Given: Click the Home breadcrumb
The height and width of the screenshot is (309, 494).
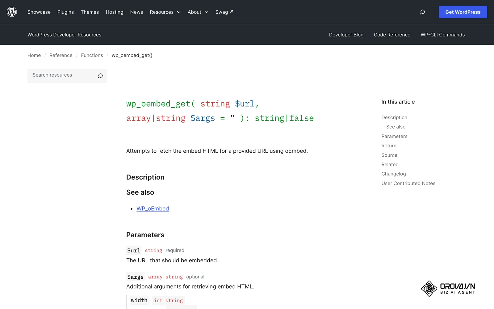Looking at the screenshot, I should point(34,55).
